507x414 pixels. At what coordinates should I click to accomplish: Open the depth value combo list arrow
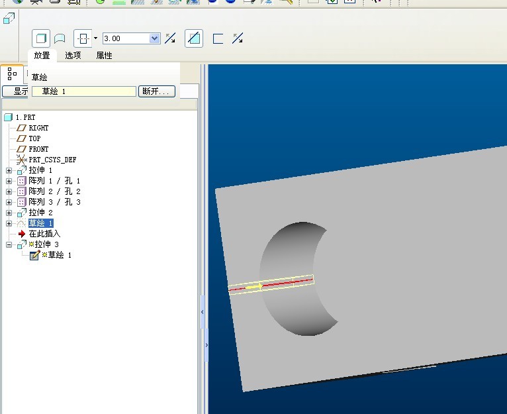click(155, 38)
